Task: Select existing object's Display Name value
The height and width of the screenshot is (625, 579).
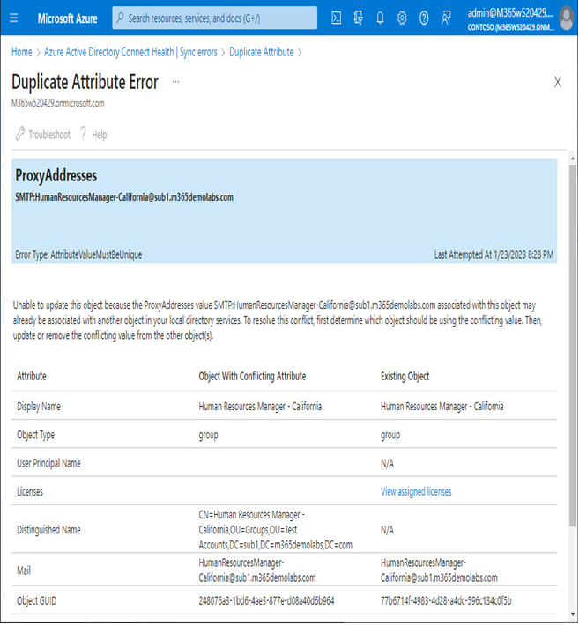Action: click(x=442, y=407)
